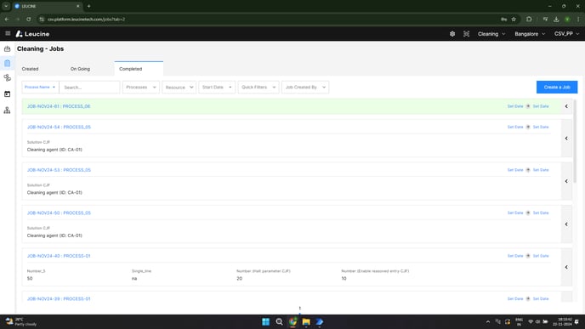Open the calendar scheduler sidebar icon

[7, 94]
